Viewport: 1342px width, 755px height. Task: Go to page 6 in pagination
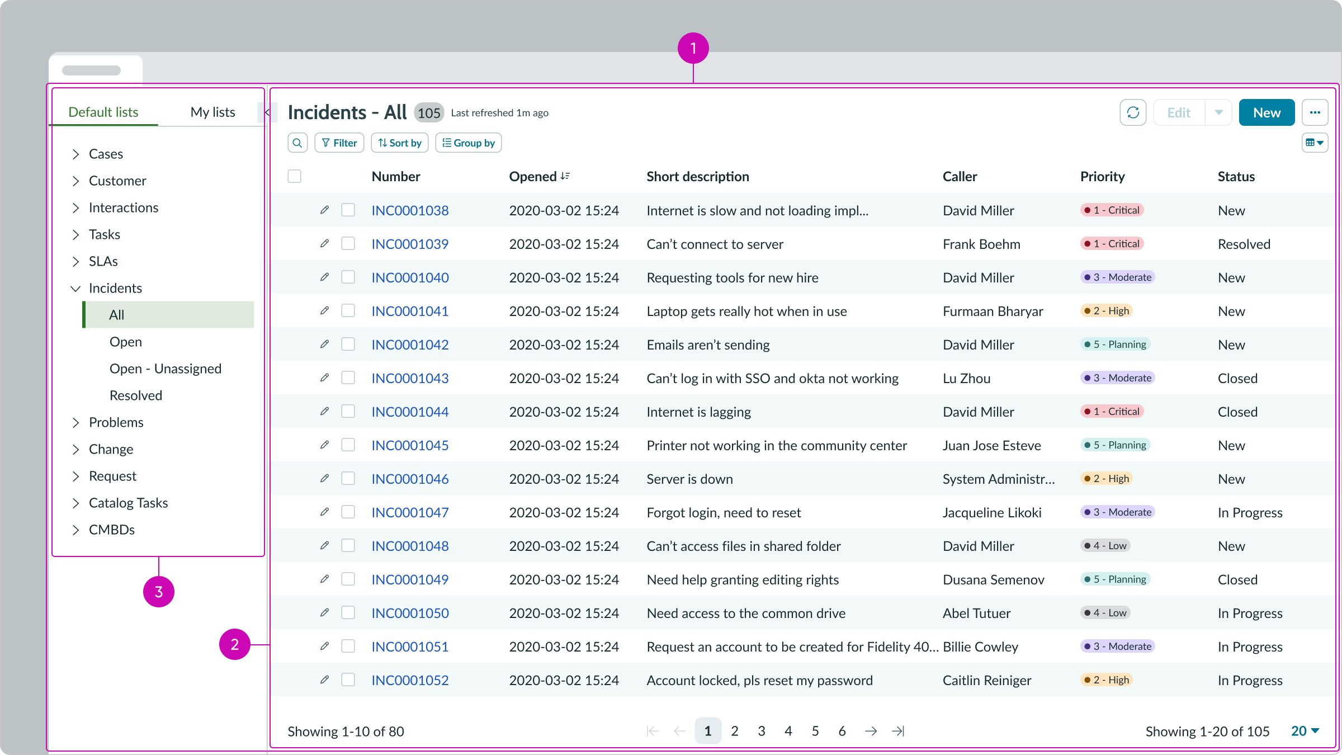(x=842, y=731)
